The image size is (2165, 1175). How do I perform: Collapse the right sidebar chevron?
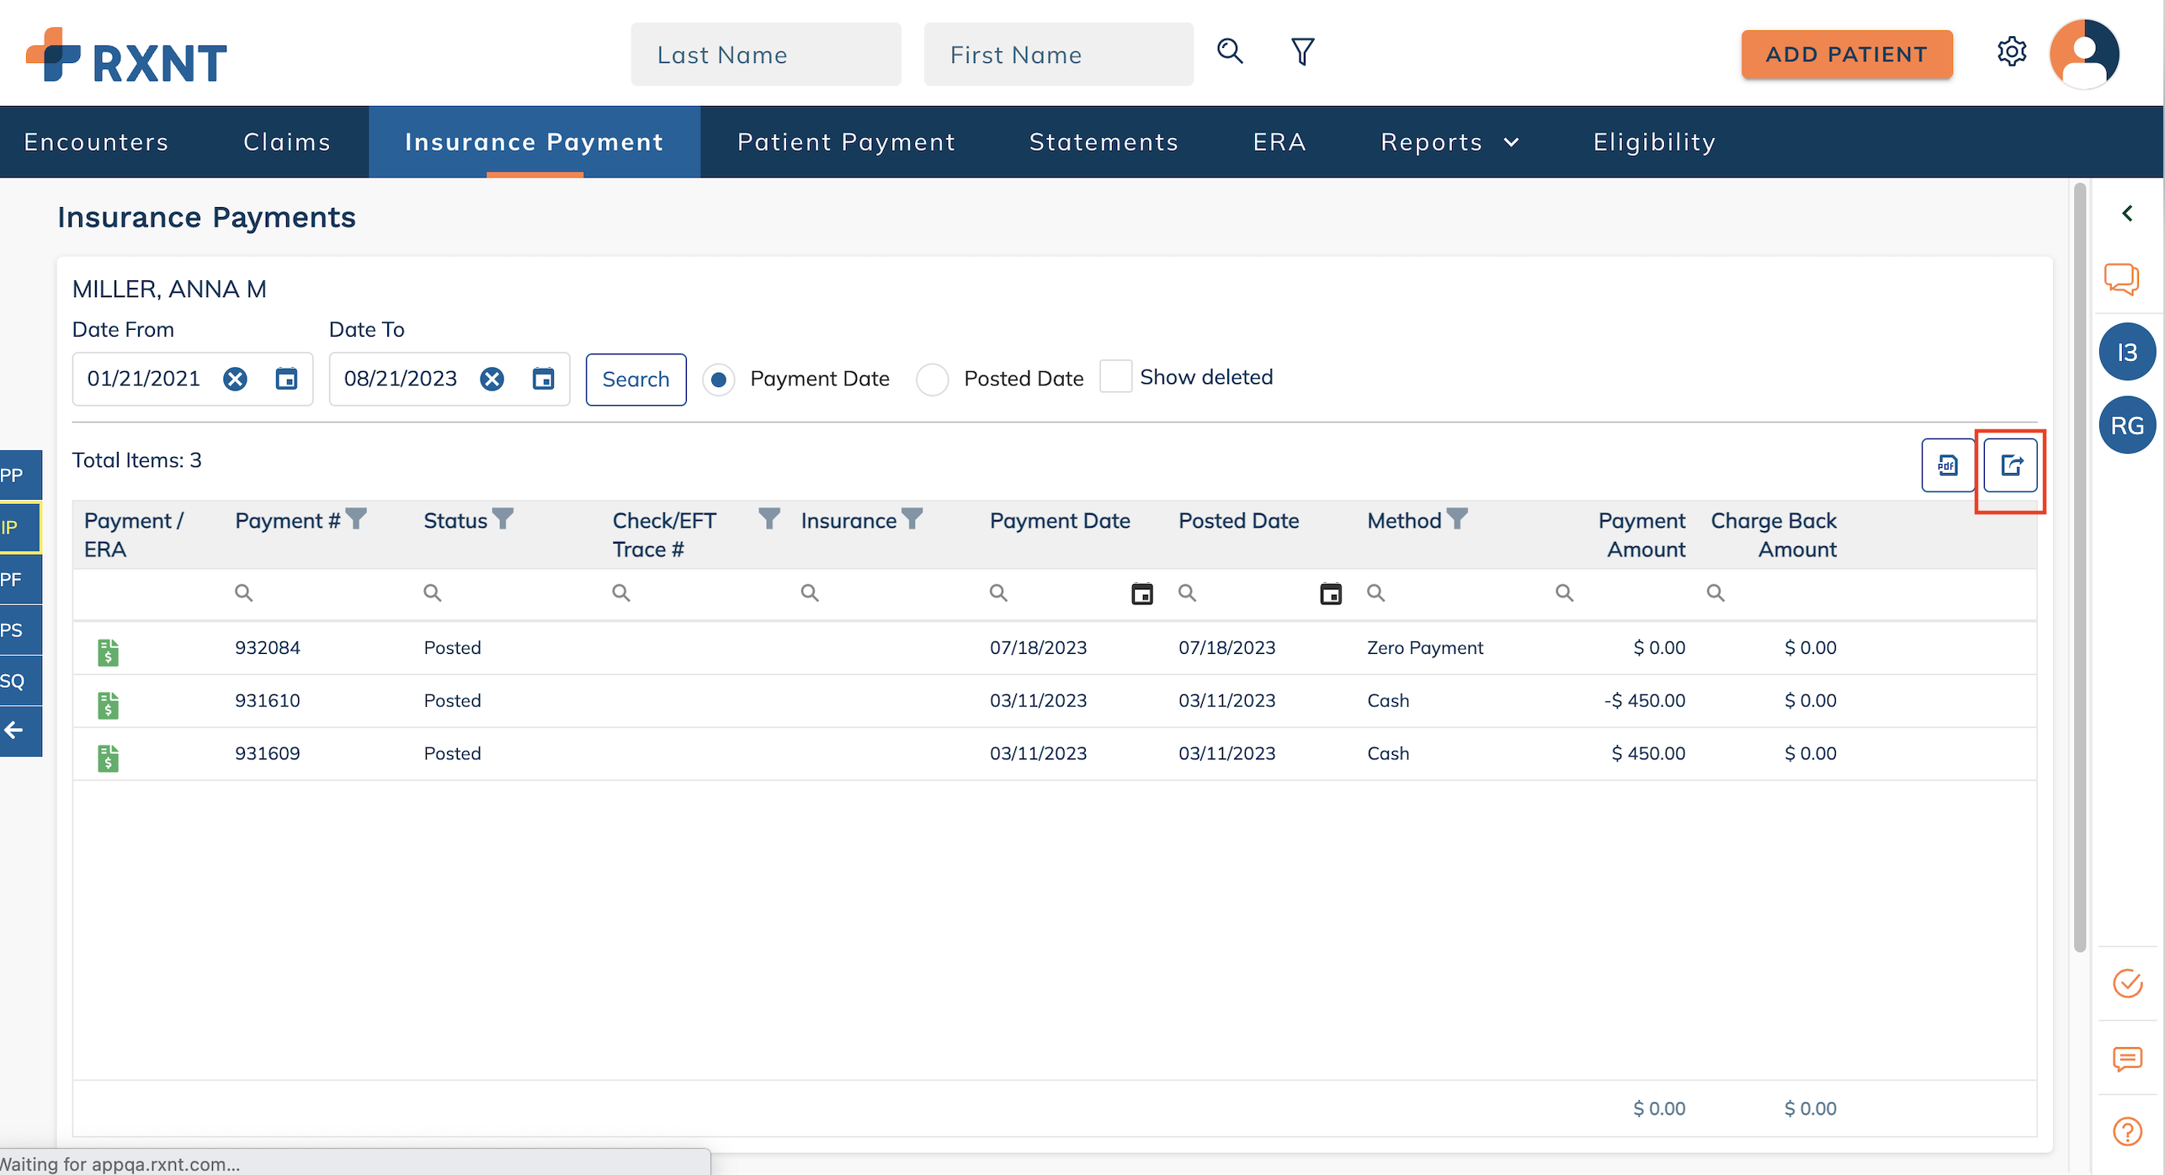tap(2127, 213)
